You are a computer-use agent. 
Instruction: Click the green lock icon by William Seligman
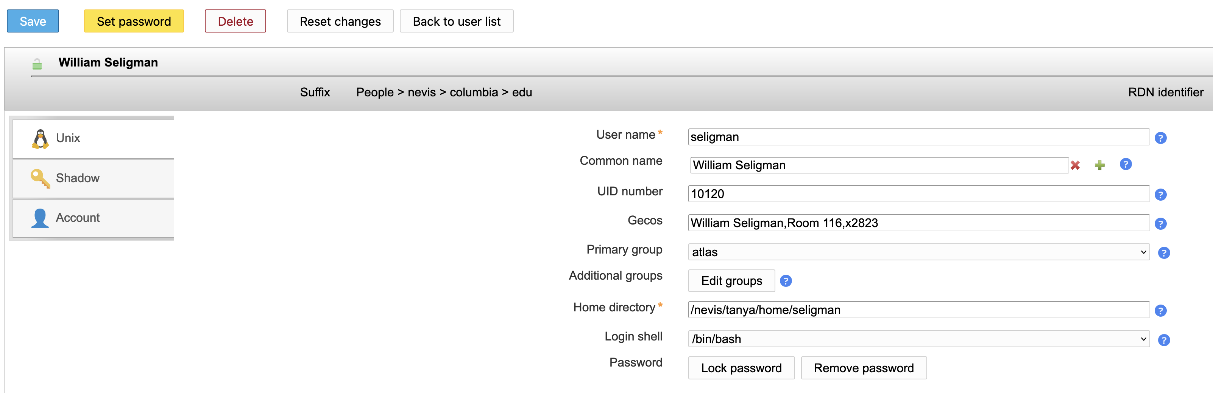pos(37,63)
